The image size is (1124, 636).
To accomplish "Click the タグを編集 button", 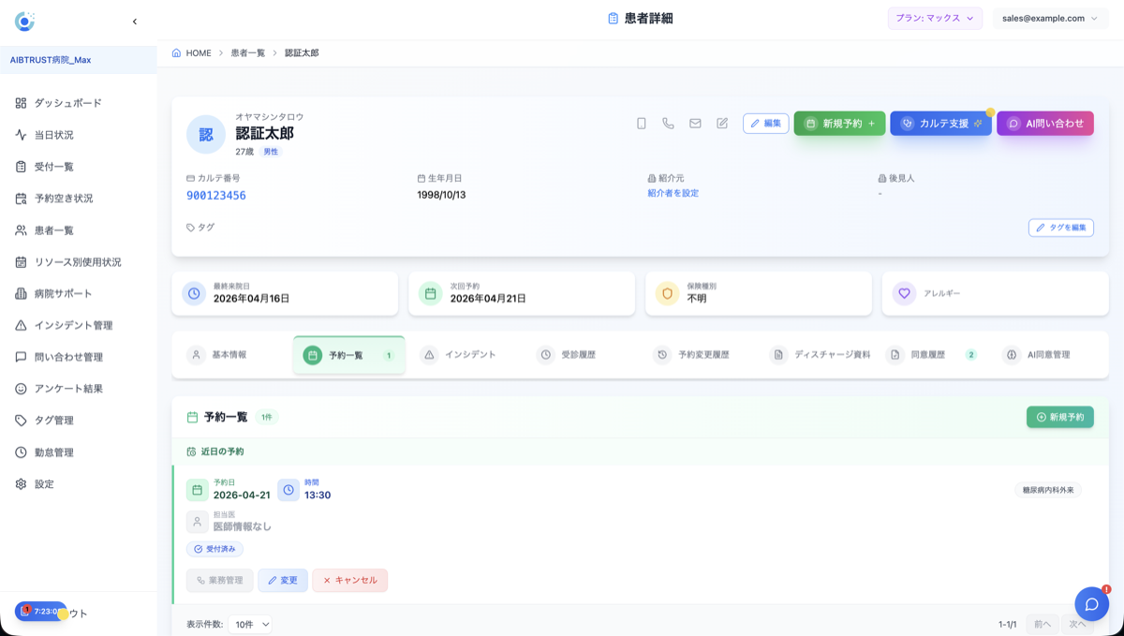I will pyautogui.click(x=1060, y=228).
